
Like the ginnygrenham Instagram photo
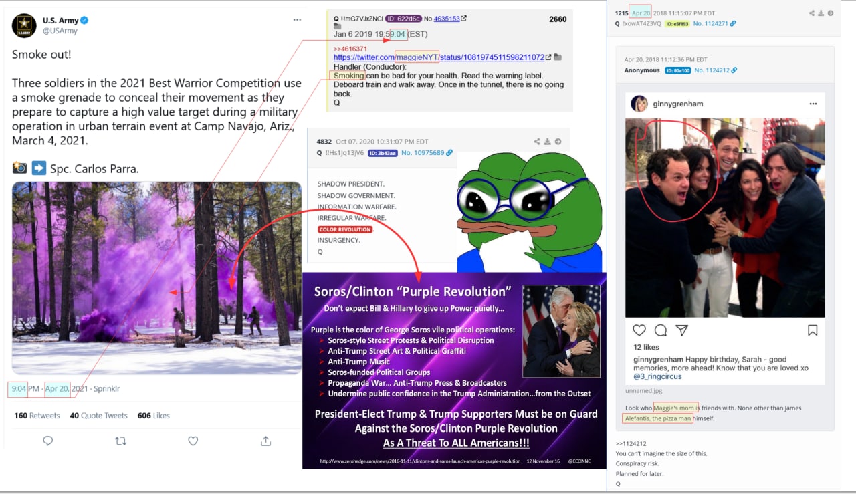coord(639,330)
